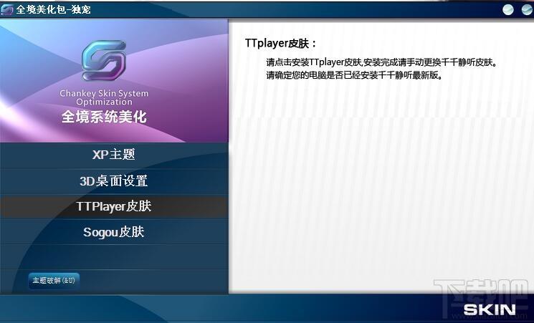Image resolution: width=534 pixels, height=323 pixels.
Task: Click the app logo icon in the title bar
Action: 7,9
